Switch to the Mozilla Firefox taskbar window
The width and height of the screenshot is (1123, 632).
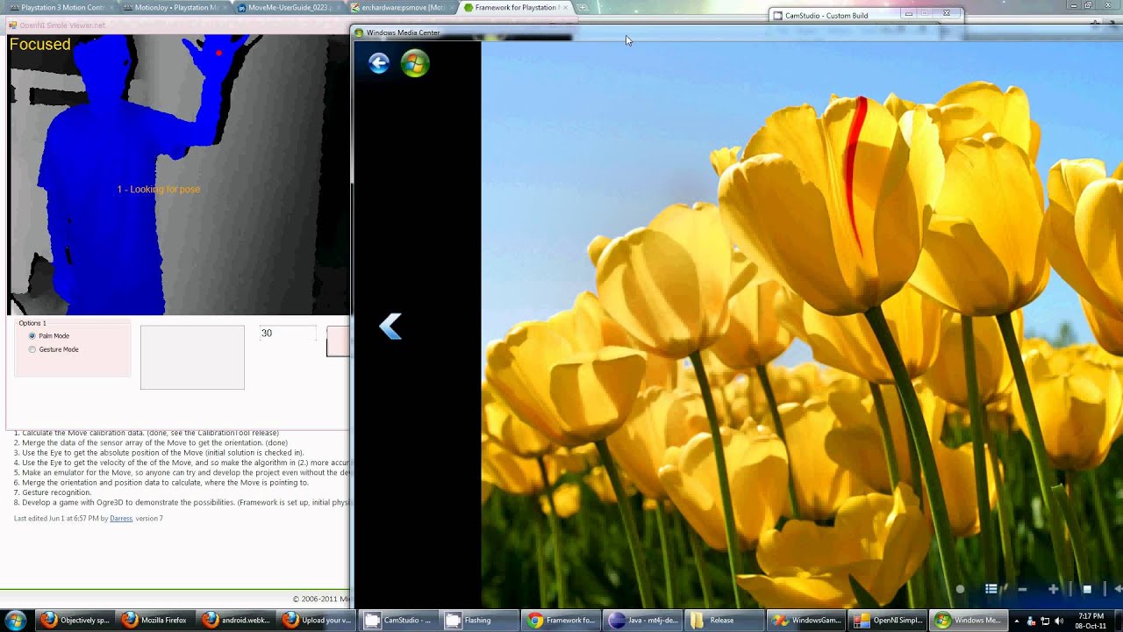(x=156, y=620)
